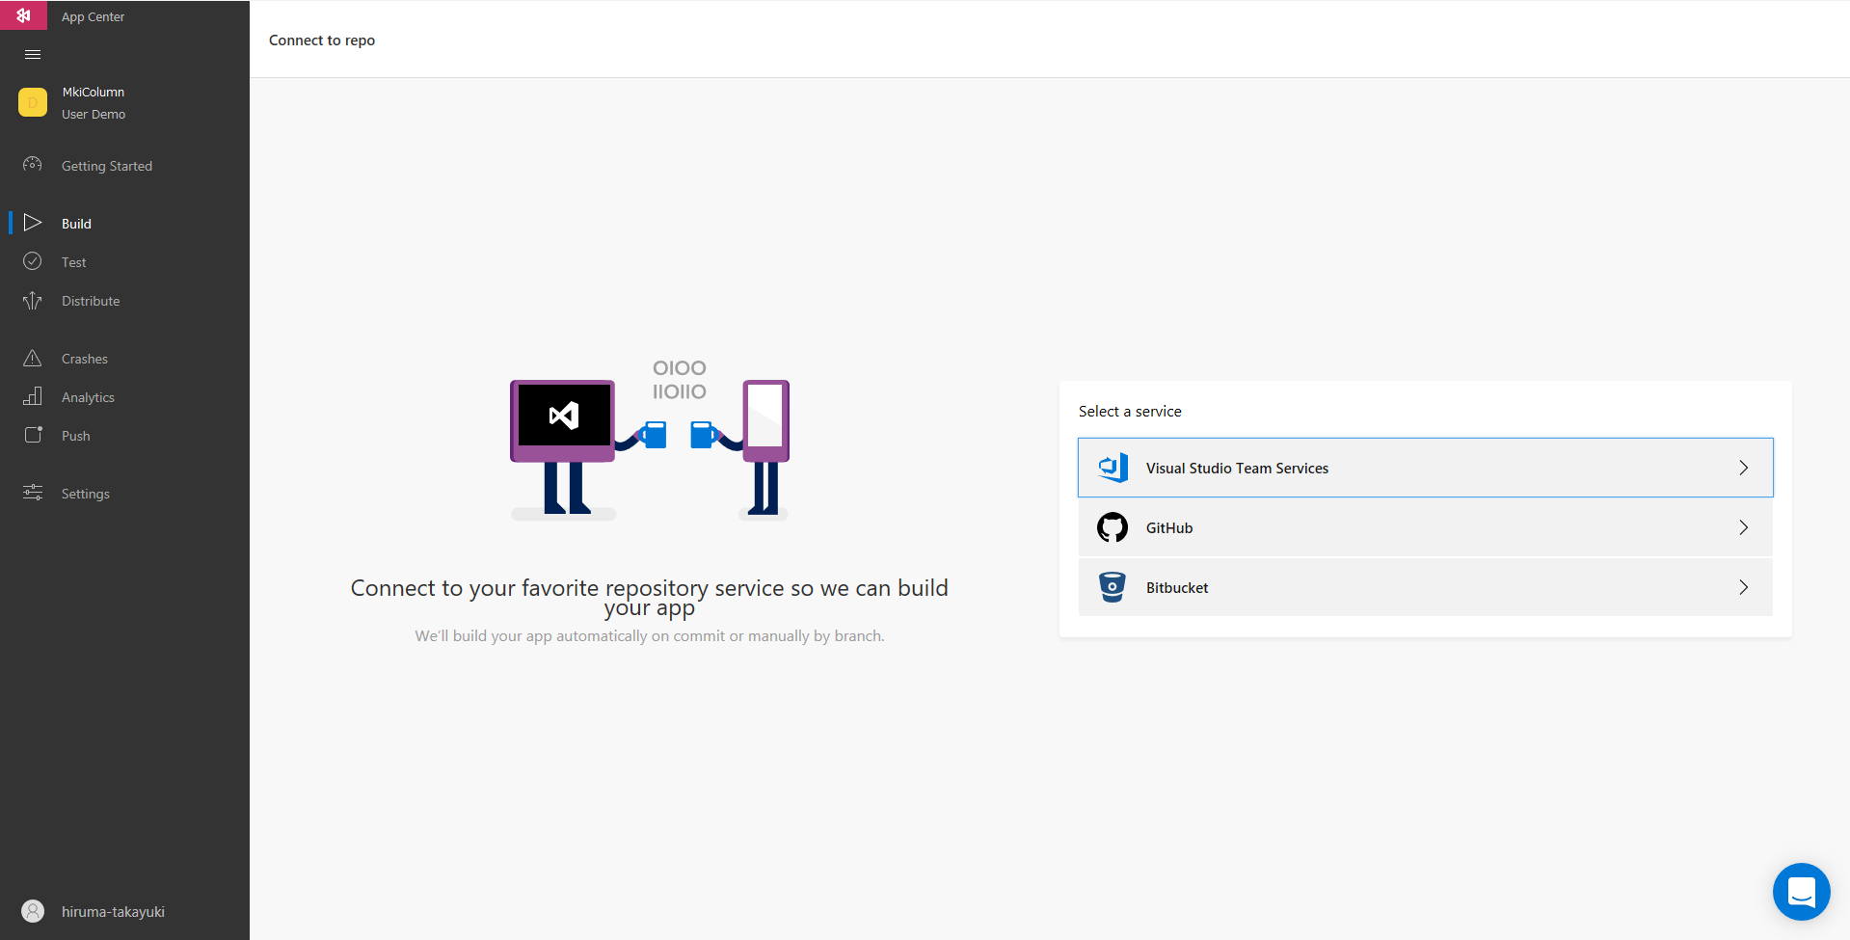Expand Visual Studio Team Services chevron arrow
This screenshot has height=940, width=1850.
click(x=1743, y=468)
